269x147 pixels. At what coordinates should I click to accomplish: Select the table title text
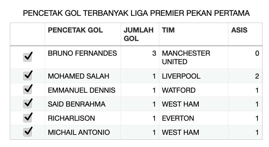[x=136, y=13]
